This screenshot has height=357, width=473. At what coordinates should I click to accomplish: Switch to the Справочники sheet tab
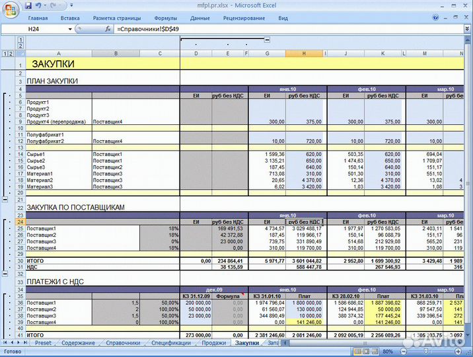(x=124, y=343)
